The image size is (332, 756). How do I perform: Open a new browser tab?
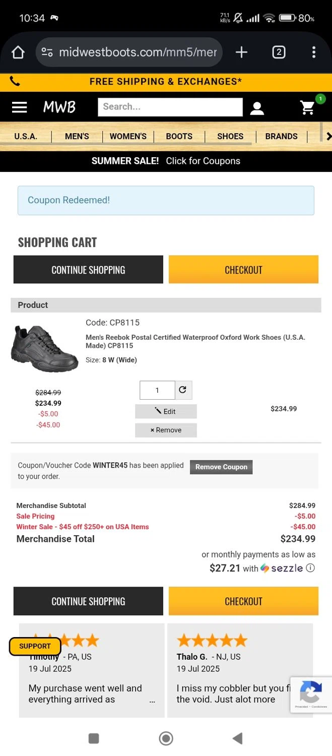(x=241, y=52)
